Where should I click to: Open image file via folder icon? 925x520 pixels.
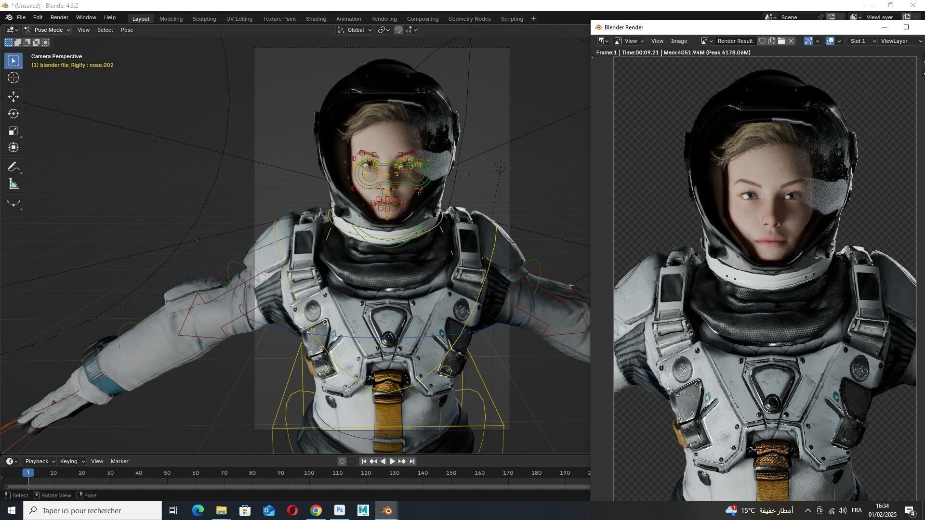781,41
